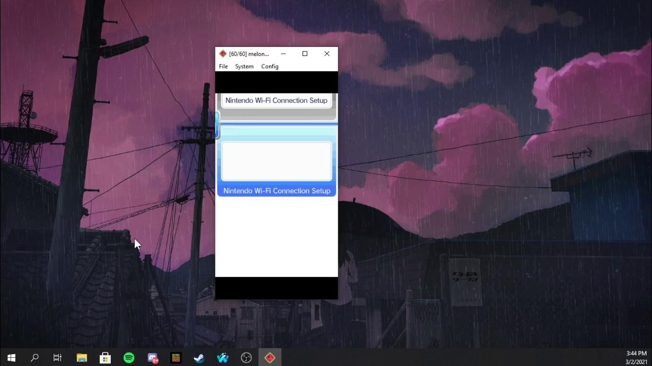Minimize the melonDS window

point(283,54)
